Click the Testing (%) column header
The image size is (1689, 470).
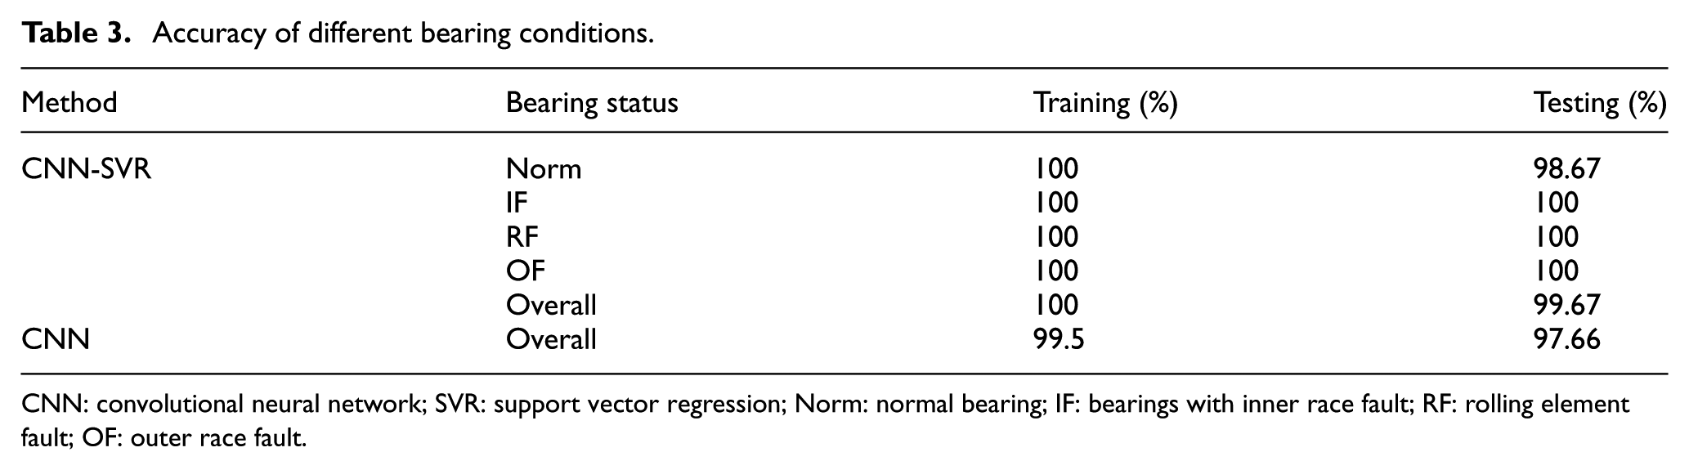pyautogui.click(x=1600, y=103)
